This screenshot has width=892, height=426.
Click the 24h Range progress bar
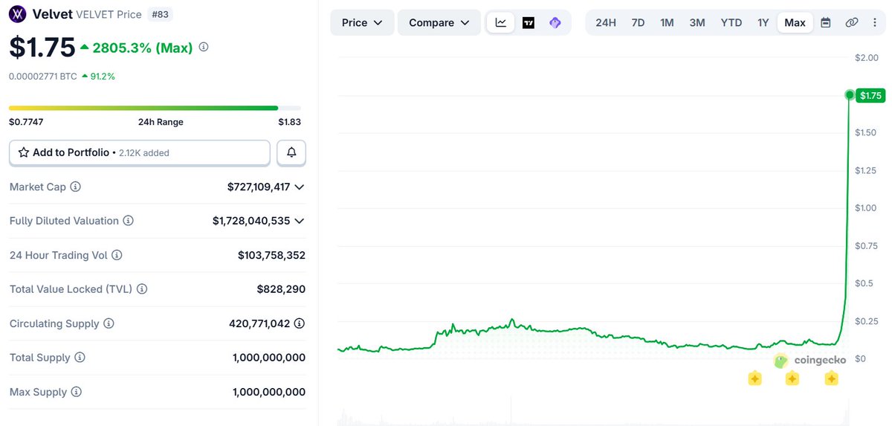click(x=155, y=108)
